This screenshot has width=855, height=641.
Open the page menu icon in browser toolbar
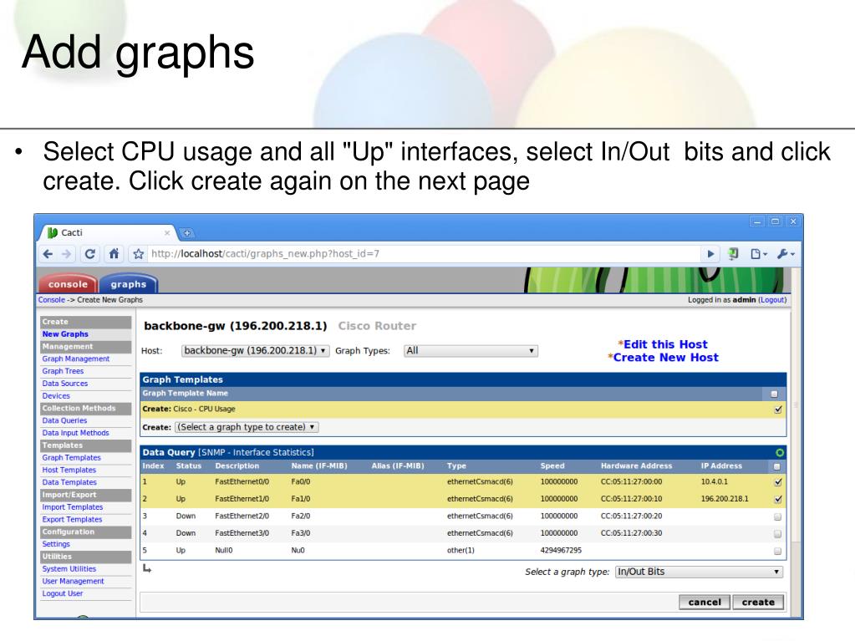758,254
